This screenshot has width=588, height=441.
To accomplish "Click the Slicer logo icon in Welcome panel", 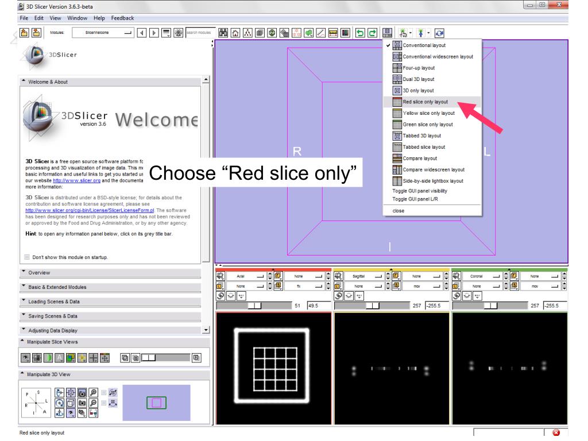I will click(38, 117).
